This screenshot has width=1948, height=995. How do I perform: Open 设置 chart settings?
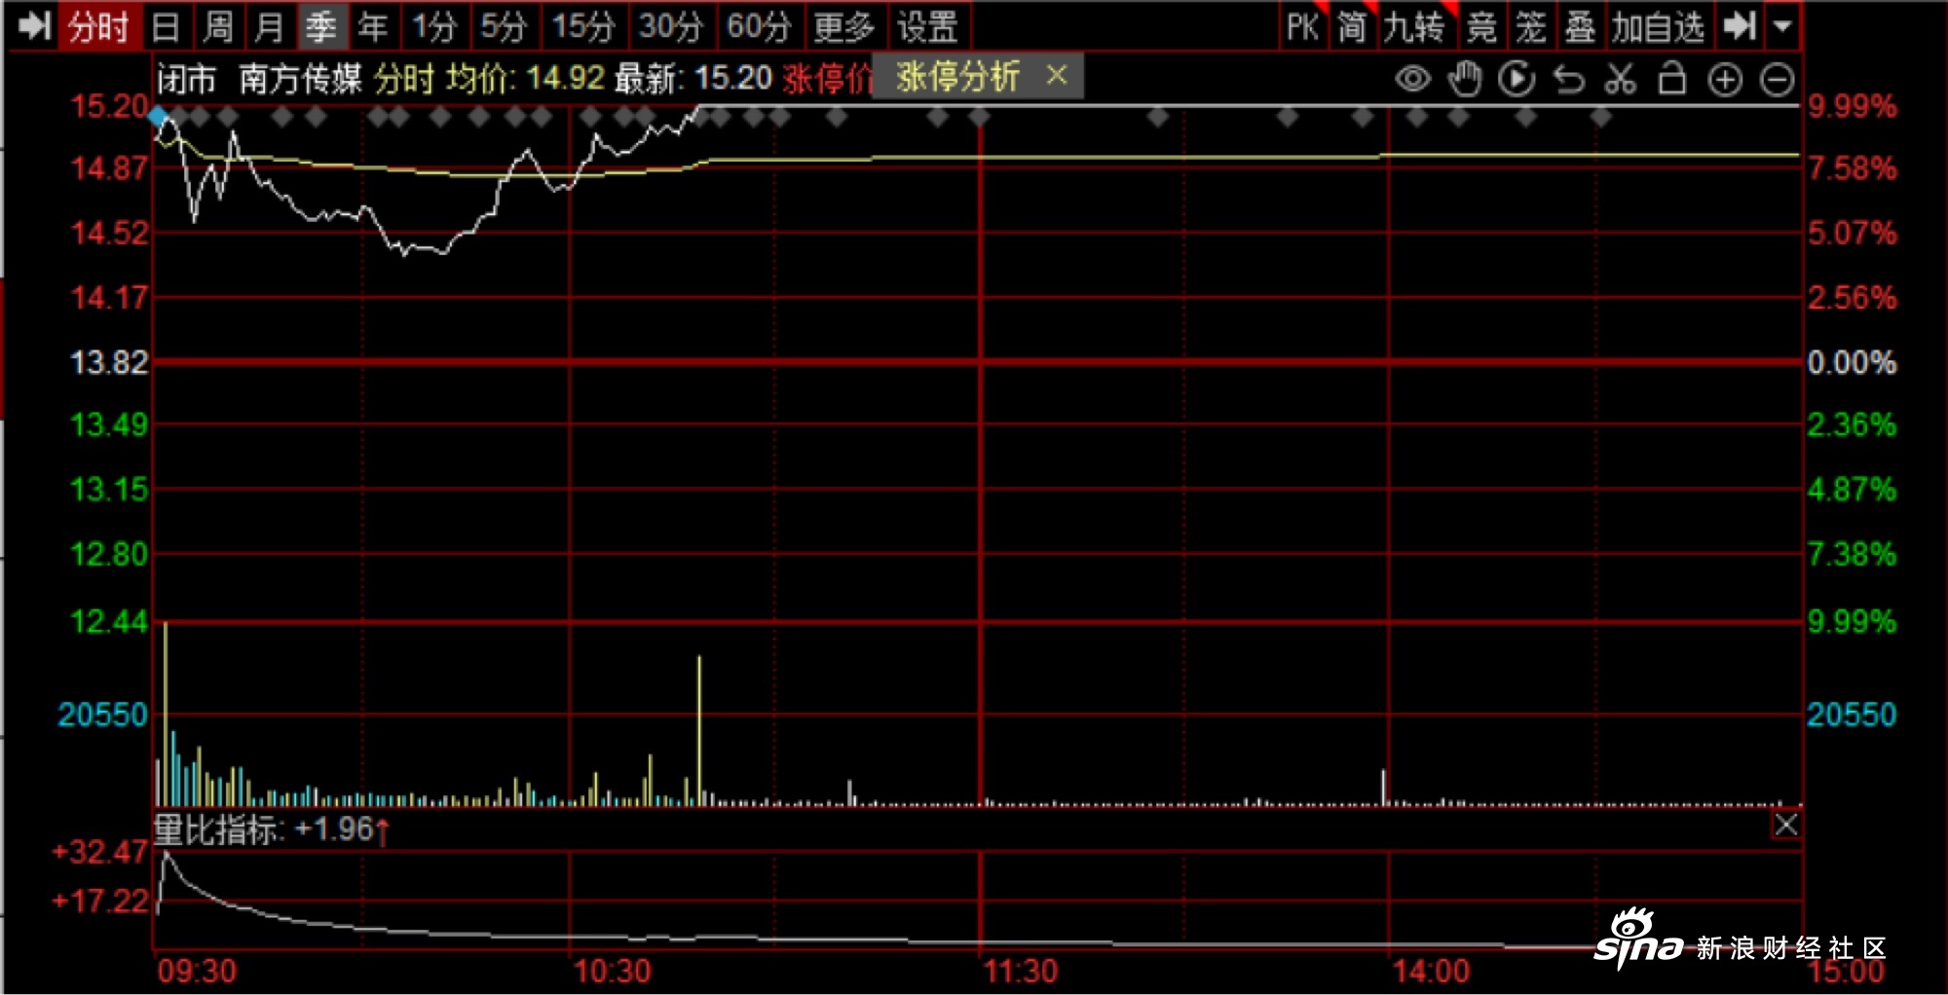(928, 26)
